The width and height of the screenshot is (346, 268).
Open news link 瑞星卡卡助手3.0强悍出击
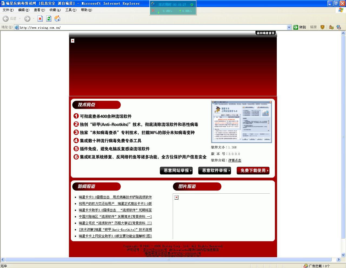tap(115, 210)
